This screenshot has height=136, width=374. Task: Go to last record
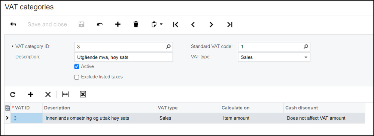coord(229,25)
